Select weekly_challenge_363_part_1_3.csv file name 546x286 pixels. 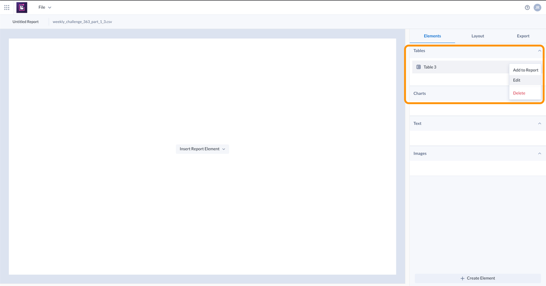82,22
